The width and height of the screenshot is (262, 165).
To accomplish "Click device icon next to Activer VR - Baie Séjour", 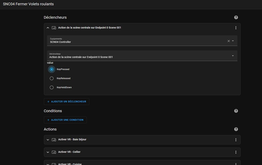I will coord(54,140).
